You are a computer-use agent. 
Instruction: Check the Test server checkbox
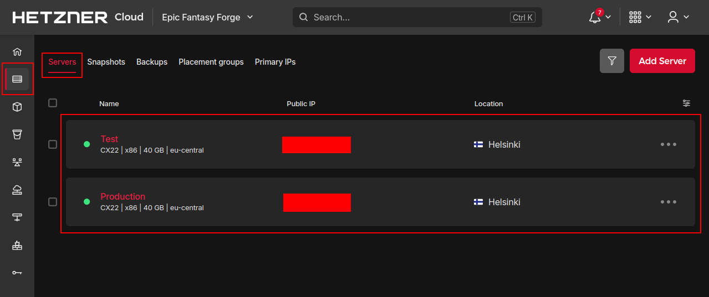pos(53,144)
